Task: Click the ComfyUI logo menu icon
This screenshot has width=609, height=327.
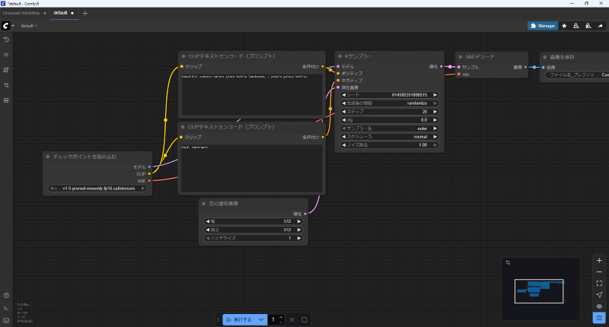Action: point(6,26)
